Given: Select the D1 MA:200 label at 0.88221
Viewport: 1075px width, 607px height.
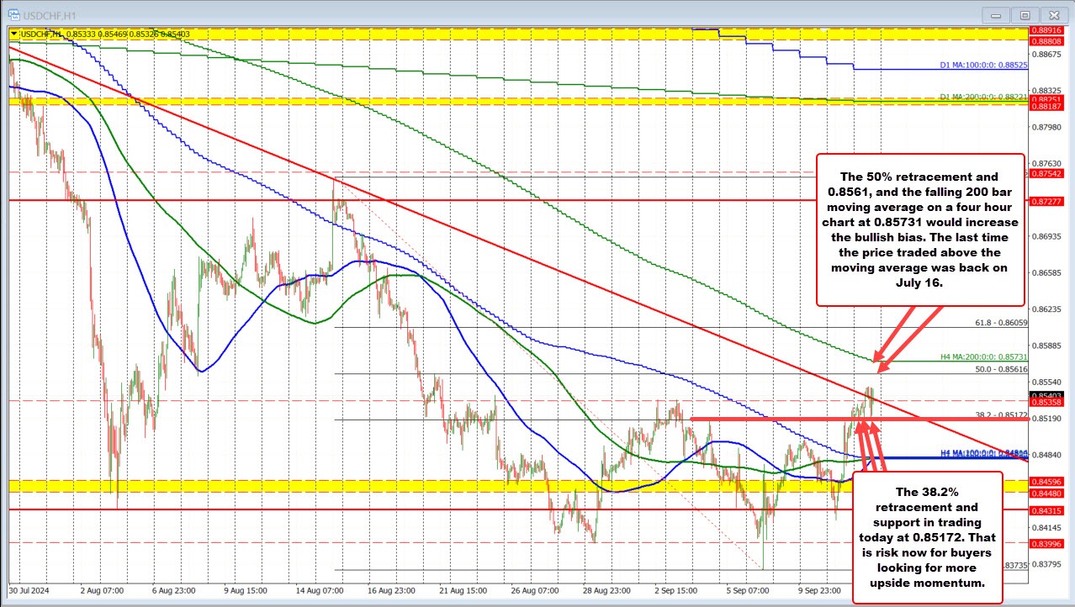Looking at the screenshot, I should click(x=988, y=98).
